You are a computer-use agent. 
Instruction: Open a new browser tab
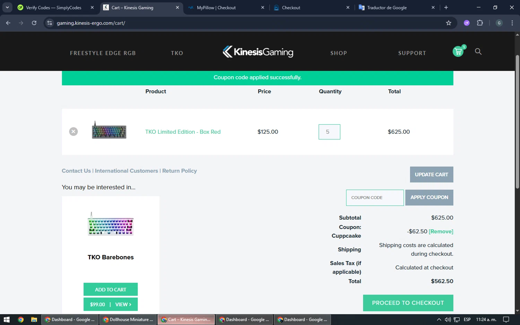coord(446,8)
